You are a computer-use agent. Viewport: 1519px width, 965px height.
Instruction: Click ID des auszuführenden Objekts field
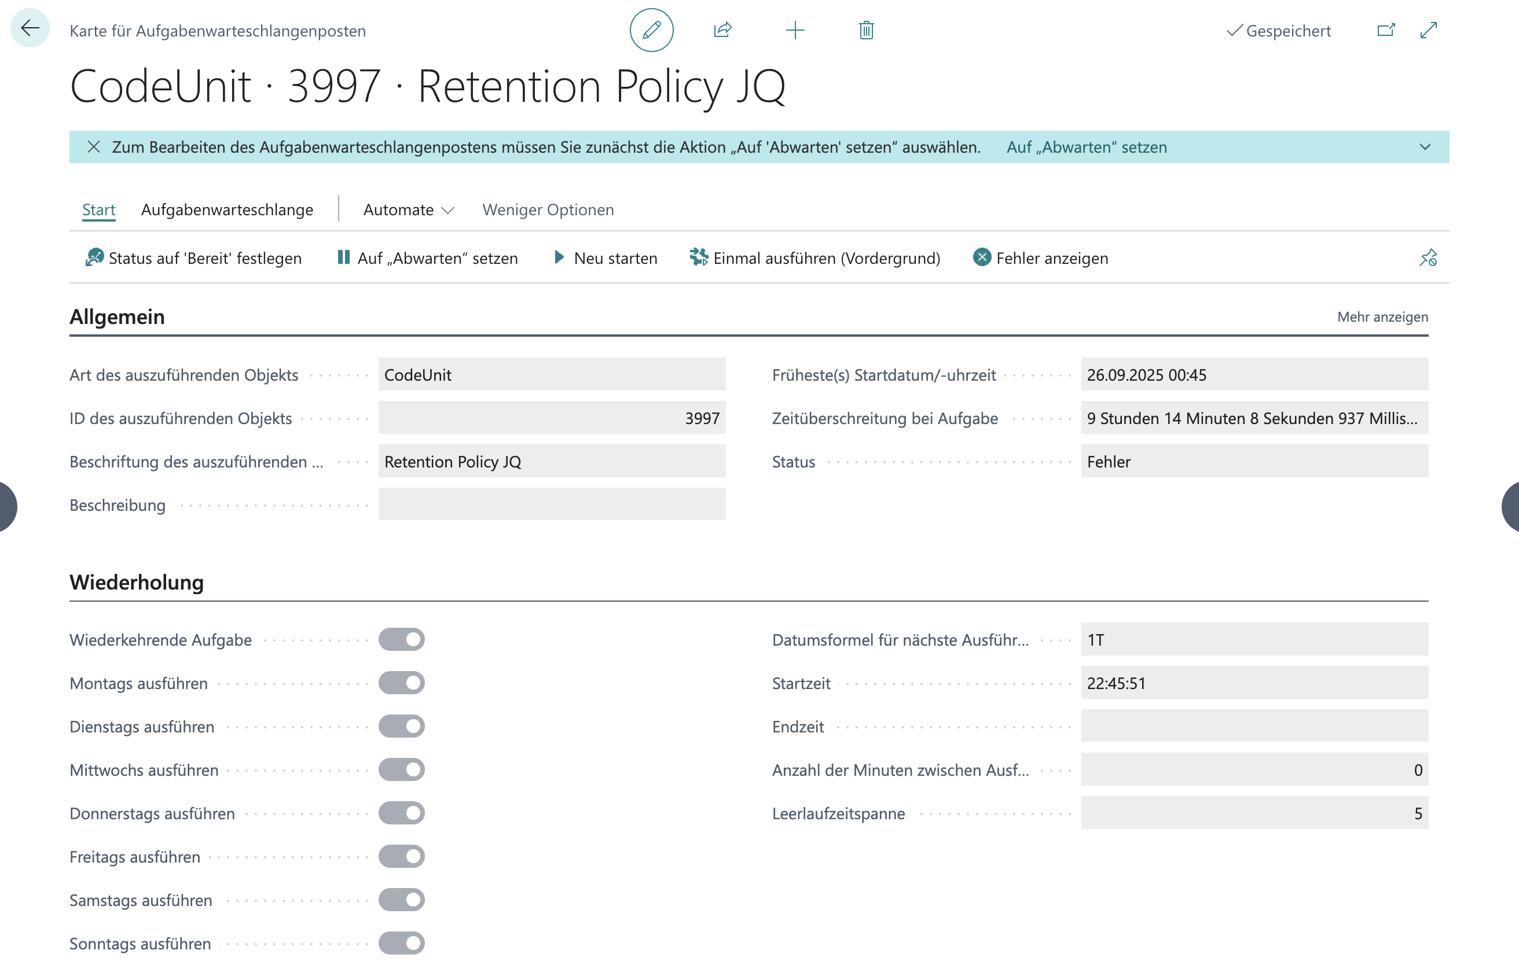(552, 418)
